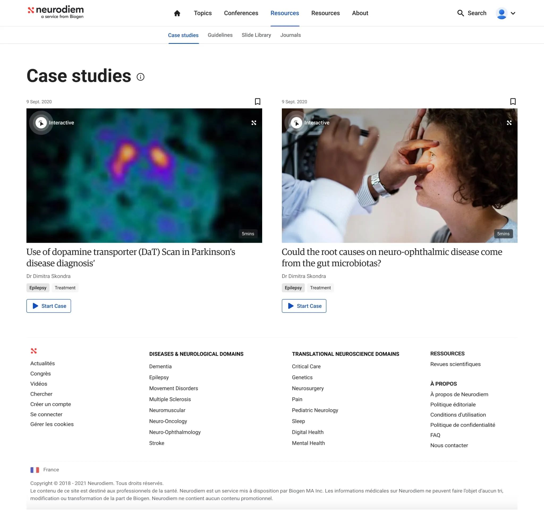Click Interactive play badge on DaT Scan image
544x529 pixels.
[x=41, y=122]
